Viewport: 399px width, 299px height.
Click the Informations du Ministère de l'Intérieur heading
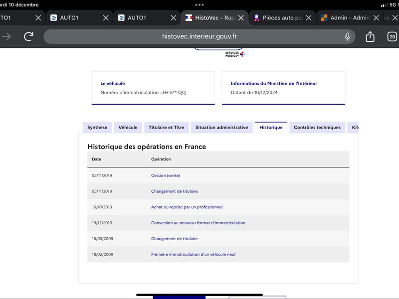tap(274, 83)
